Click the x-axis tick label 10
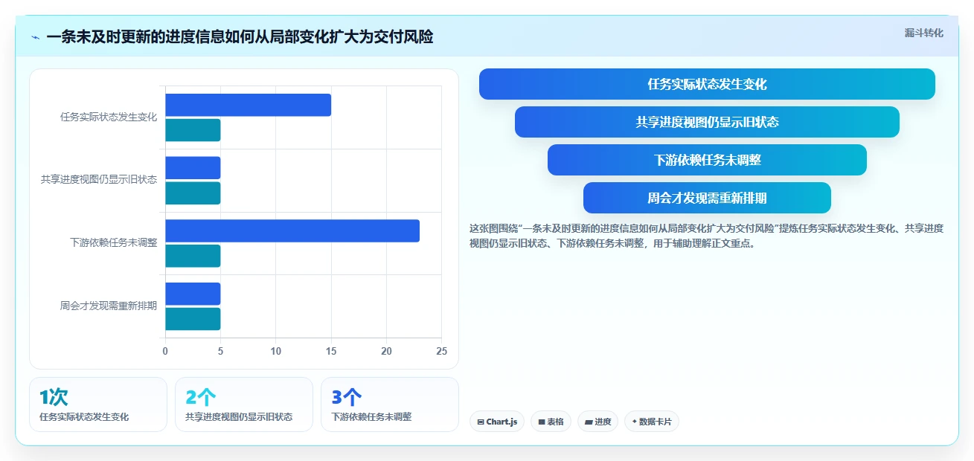This screenshot has width=974, height=461. tap(276, 351)
